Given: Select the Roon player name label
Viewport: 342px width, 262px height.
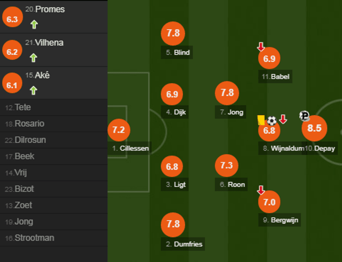Looking at the screenshot, I should click(x=232, y=185).
